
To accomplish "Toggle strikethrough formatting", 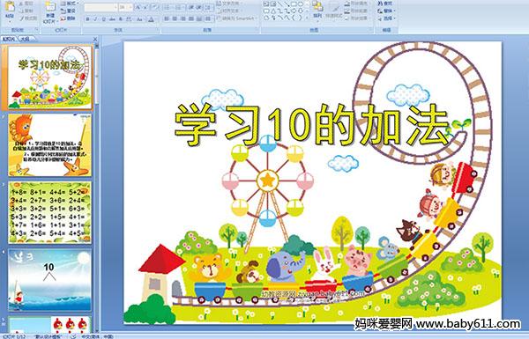I will [x=112, y=19].
